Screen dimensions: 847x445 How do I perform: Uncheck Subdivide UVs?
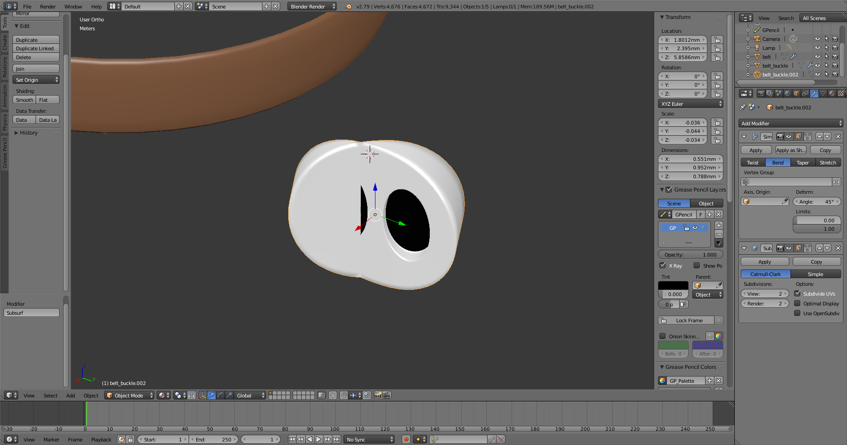click(797, 293)
